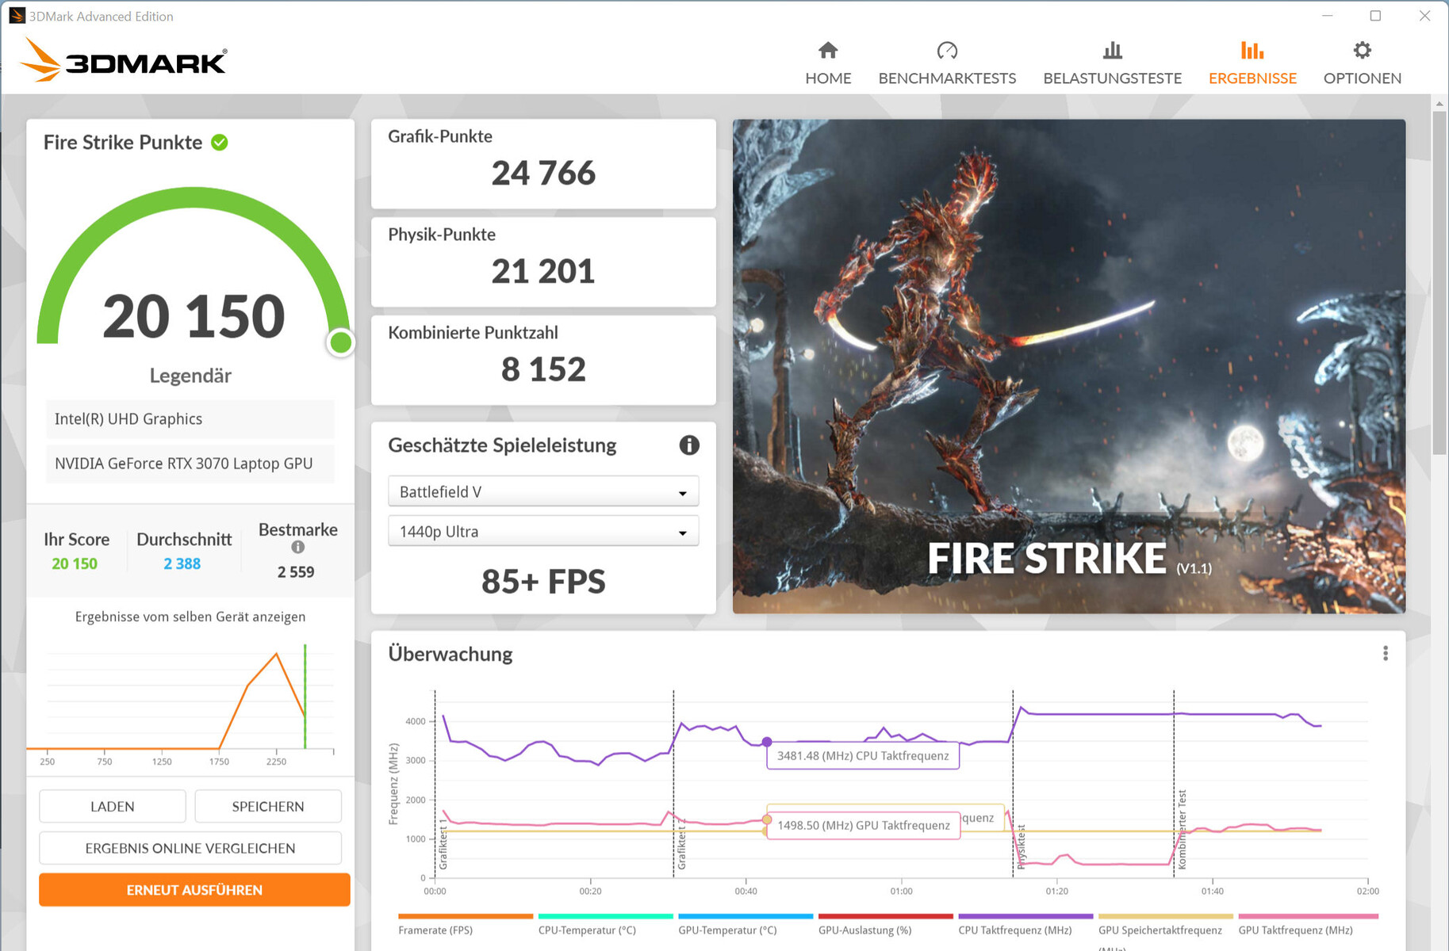Click the Home house icon
Image resolution: width=1449 pixels, height=951 pixels.
(x=828, y=51)
